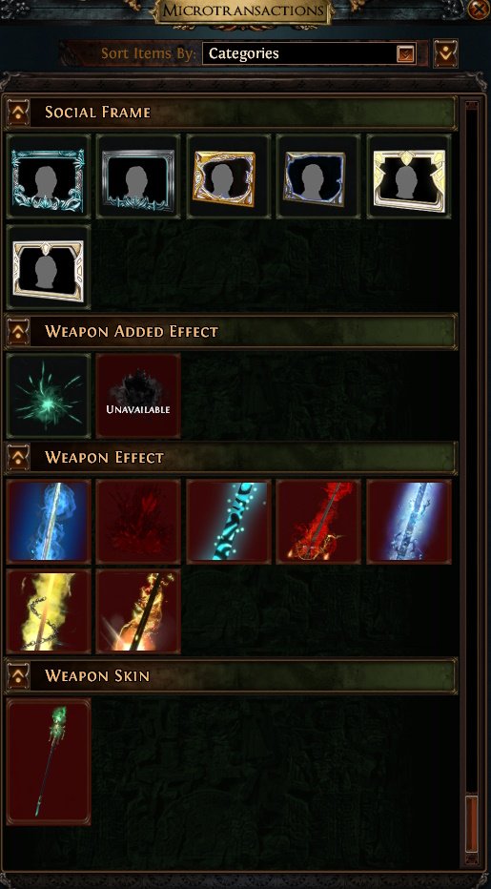This screenshot has height=889, width=491.
Task: Click the collapse-all arrow button beside sort
Action: (x=445, y=53)
